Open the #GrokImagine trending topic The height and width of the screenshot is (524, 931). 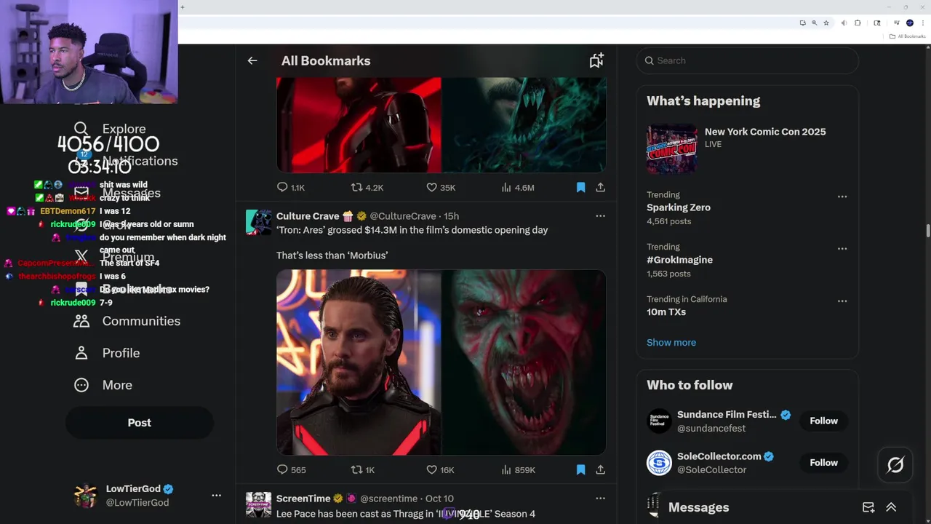pyautogui.click(x=679, y=260)
